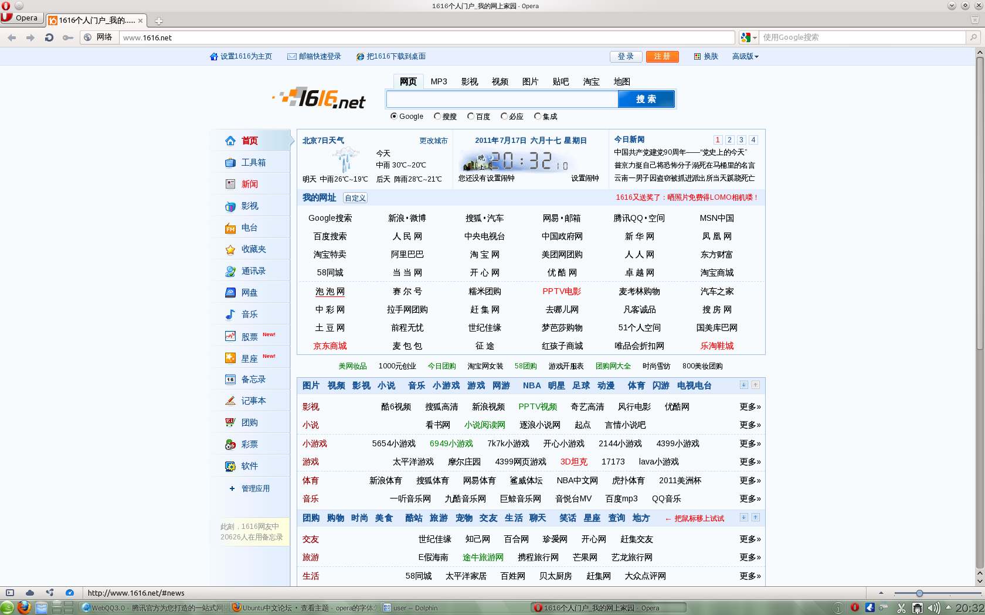Switch to news page 4
Screen dimensions: 985x615
click(753, 139)
